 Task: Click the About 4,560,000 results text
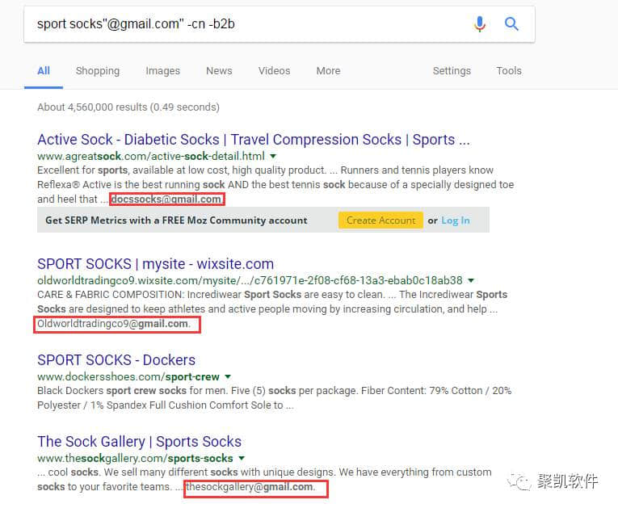(x=128, y=107)
